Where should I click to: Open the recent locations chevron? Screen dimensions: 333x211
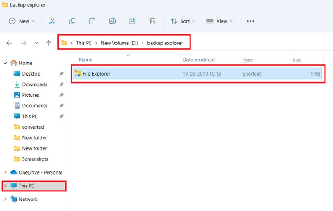36,43
